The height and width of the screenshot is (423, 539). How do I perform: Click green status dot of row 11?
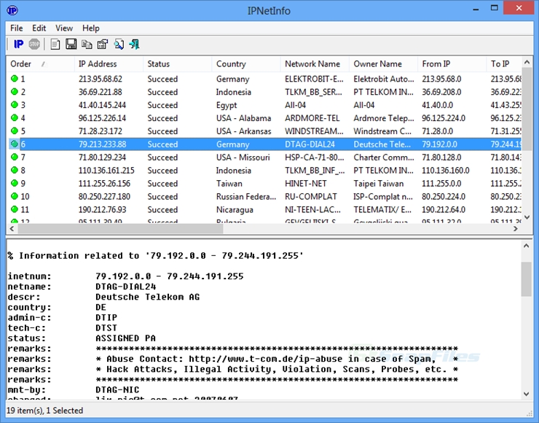point(15,209)
